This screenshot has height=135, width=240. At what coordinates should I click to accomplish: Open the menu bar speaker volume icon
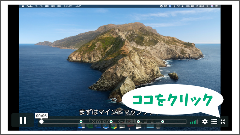183,6
